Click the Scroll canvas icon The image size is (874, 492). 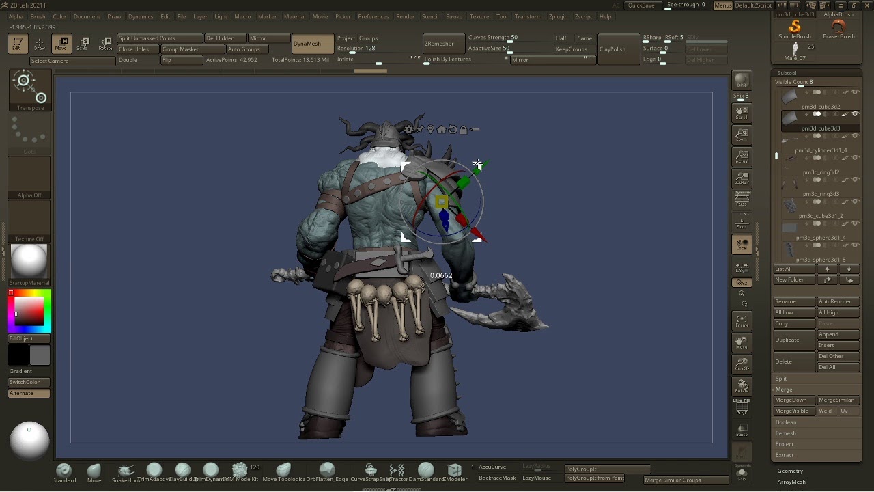[x=742, y=113]
